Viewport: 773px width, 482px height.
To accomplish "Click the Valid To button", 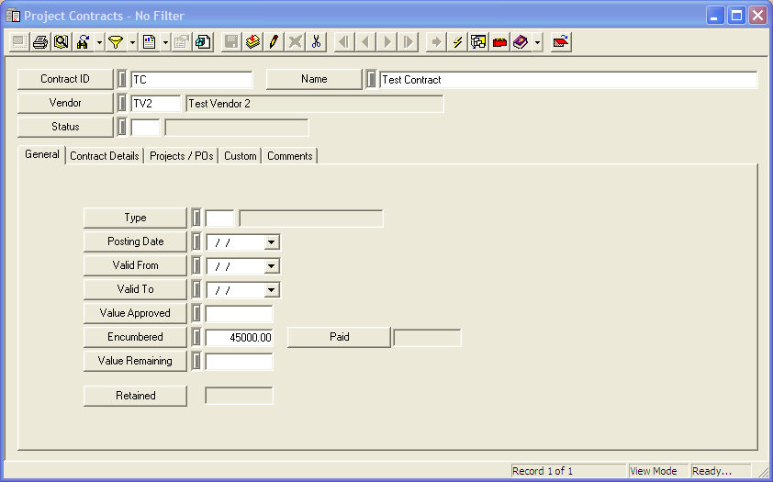I will tap(135, 289).
